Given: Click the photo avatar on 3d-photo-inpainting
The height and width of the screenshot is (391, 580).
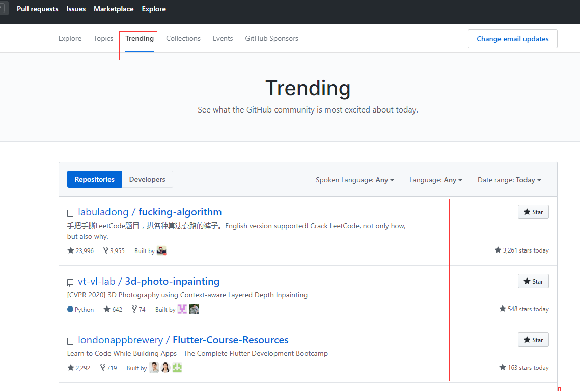Looking at the screenshot, I should (x=194, y=309).
